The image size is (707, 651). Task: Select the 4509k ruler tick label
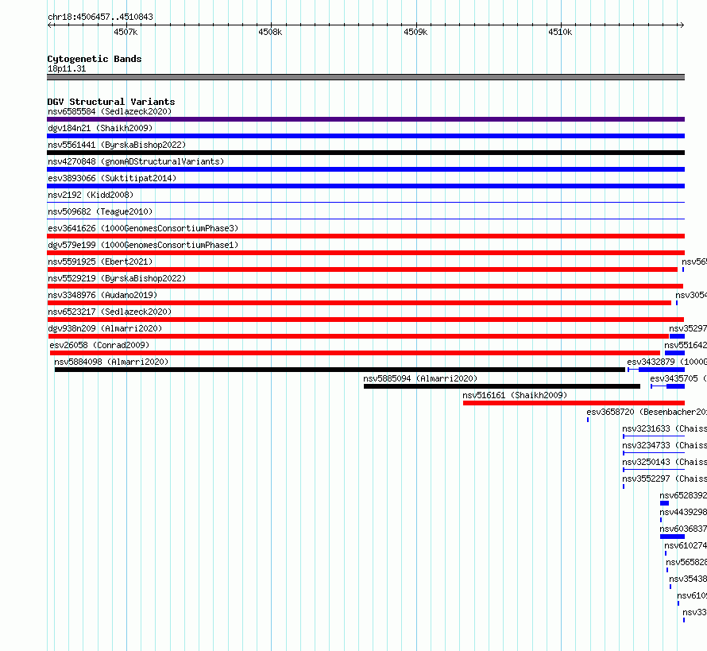[x=415, y=32]
